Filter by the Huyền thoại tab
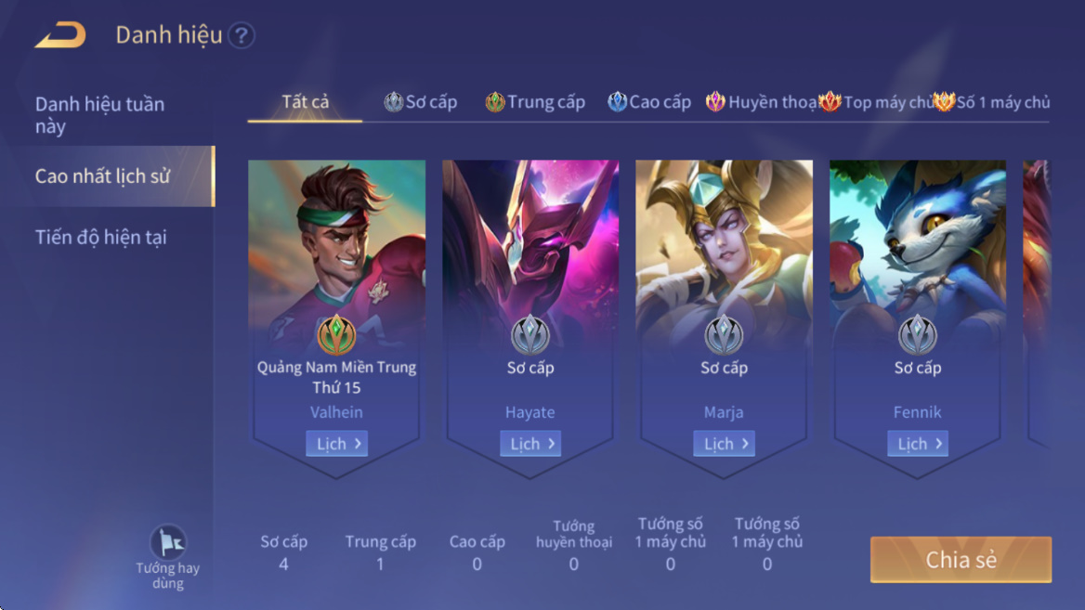 click(761, 102)
